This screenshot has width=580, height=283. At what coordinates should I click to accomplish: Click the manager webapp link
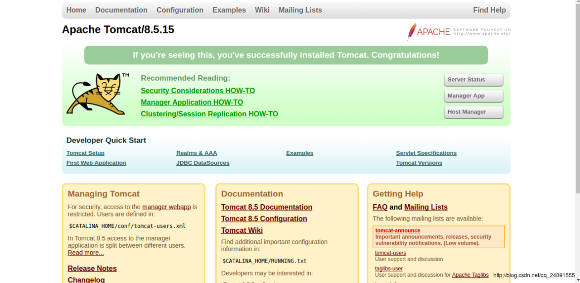(166, 207)
